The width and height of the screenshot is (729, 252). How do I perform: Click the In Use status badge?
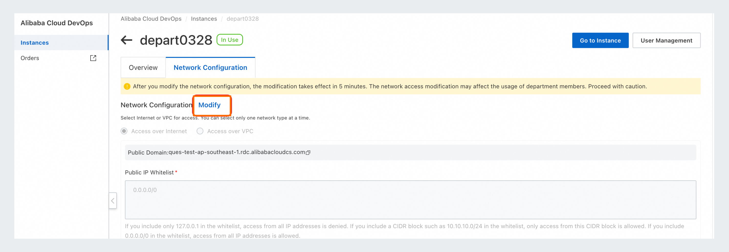tap(229, 40)
